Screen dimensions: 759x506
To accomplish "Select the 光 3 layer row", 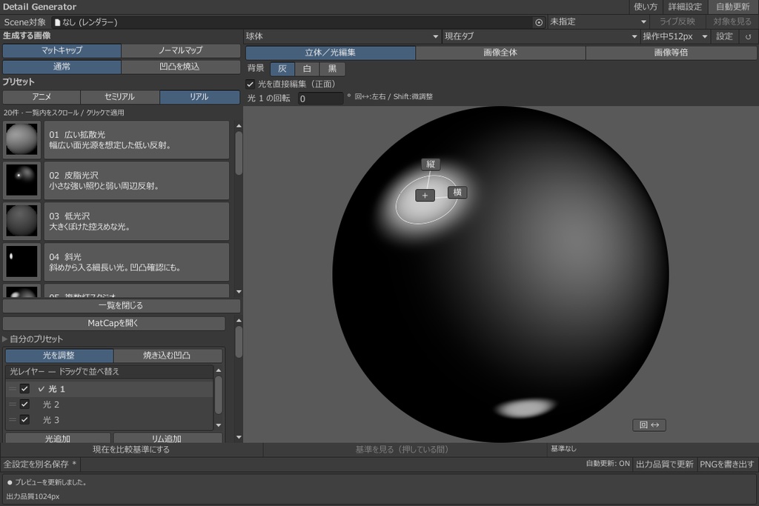I will tap(110, 420).
